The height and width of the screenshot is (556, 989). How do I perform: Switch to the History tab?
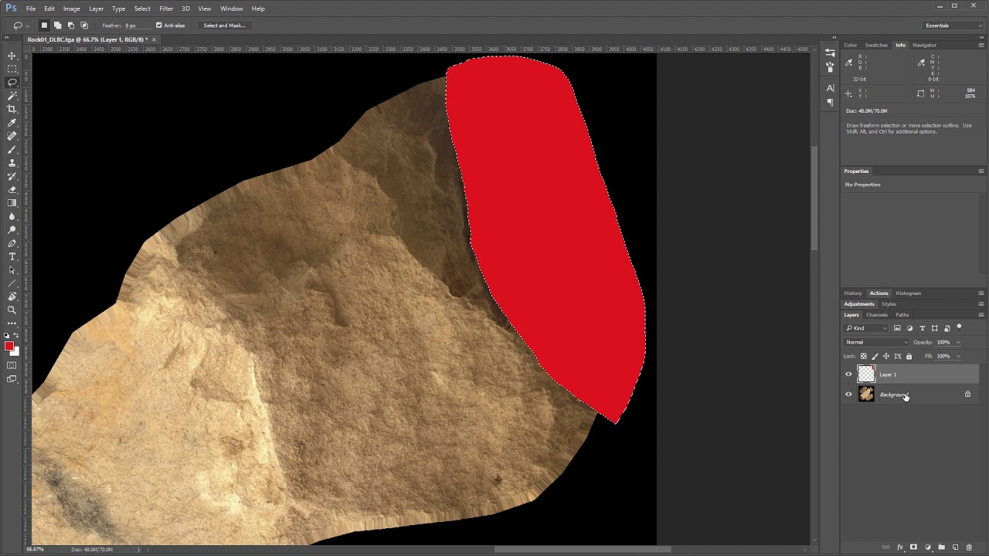click(x=853, y=293)
